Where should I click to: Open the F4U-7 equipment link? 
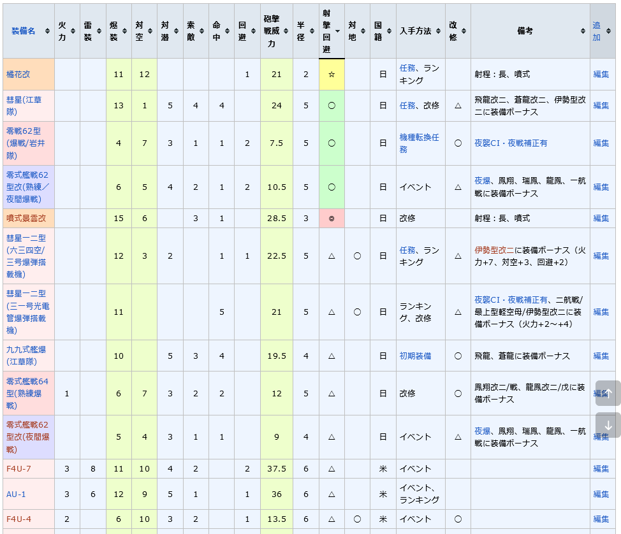coord(18,469)
